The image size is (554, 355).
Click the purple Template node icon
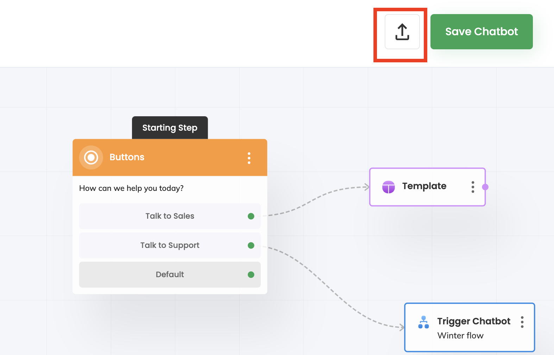389,187
